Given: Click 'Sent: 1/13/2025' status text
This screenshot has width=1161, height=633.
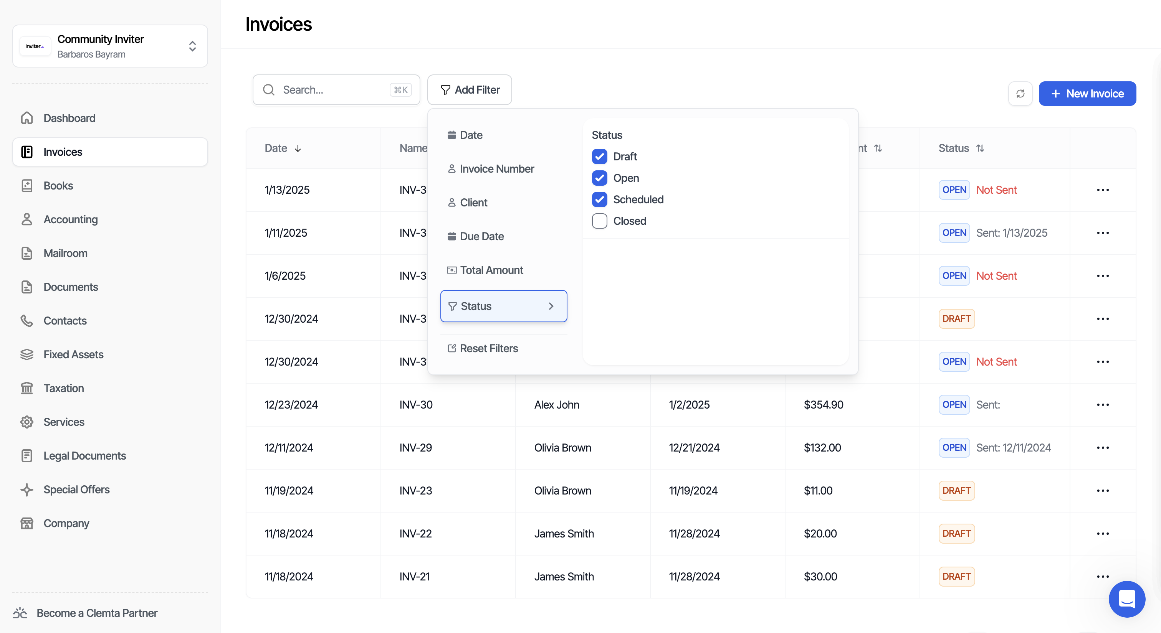Looking at the screenshot, I should tap(1012, 233).
